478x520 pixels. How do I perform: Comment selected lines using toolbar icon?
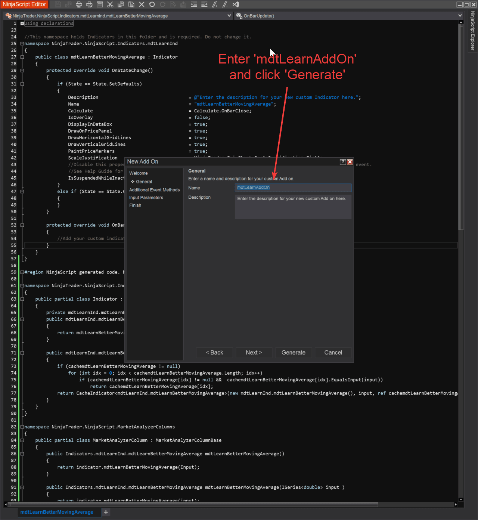coord(215,4)
